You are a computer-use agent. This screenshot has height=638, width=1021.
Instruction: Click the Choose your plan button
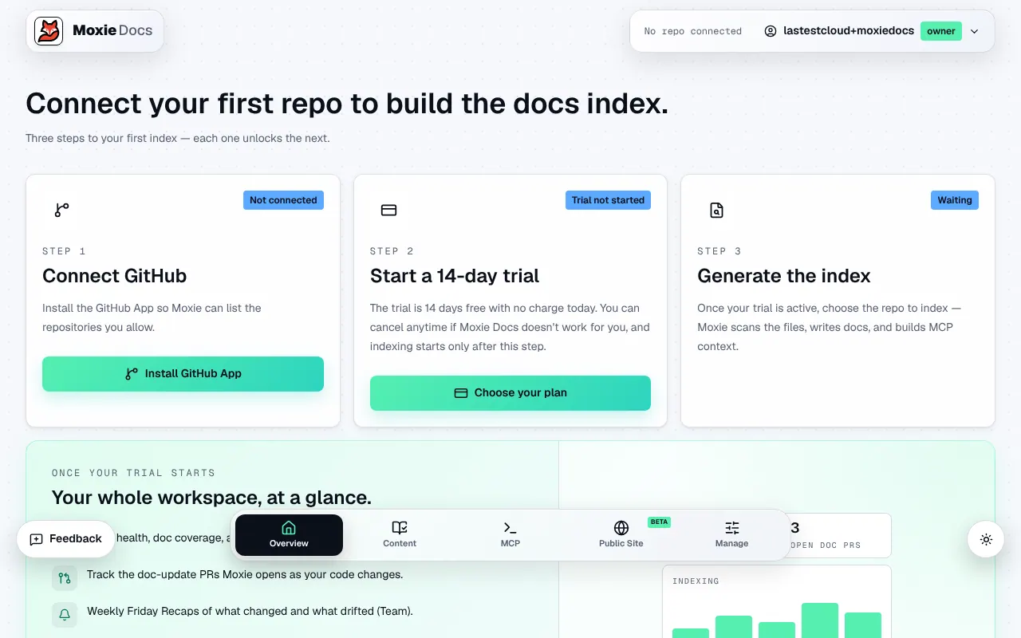coord(510,392)
